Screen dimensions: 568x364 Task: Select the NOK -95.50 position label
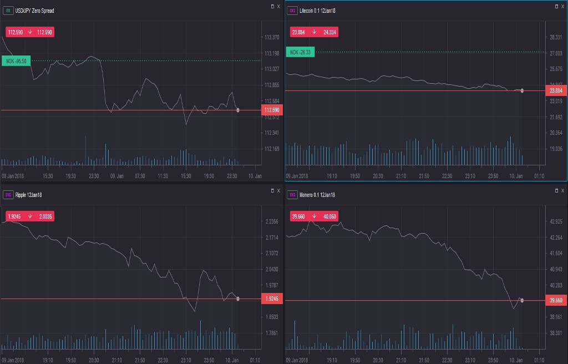pos(16,61)
